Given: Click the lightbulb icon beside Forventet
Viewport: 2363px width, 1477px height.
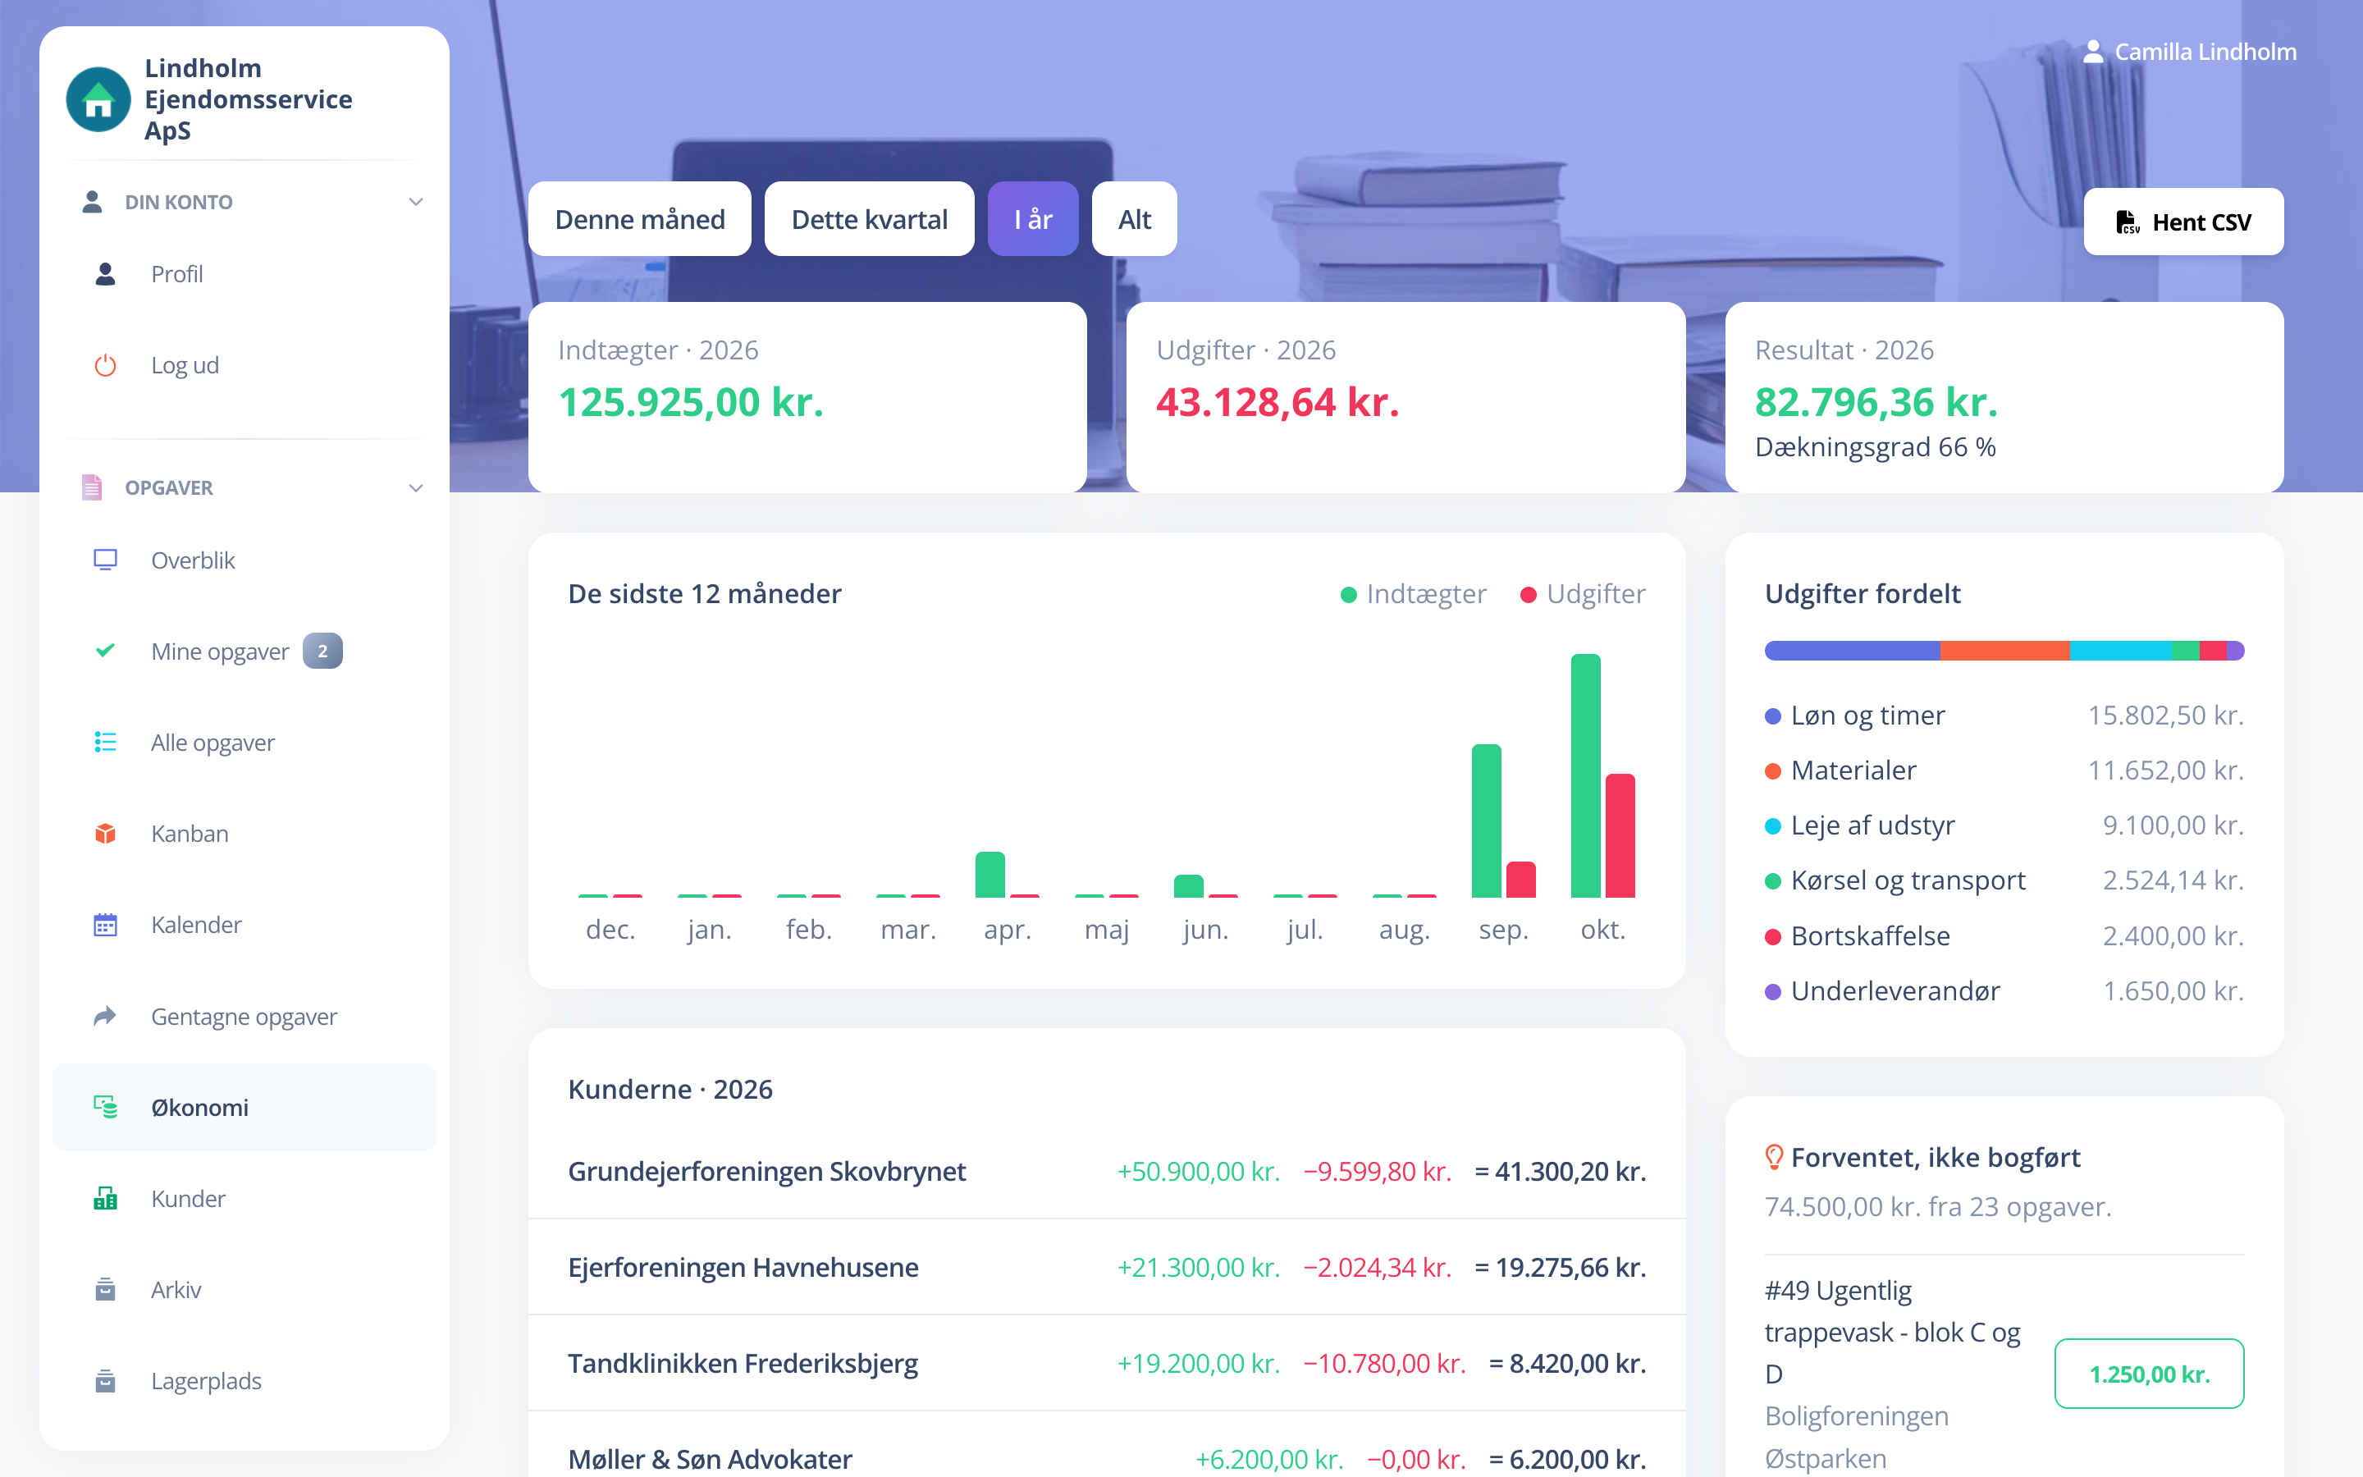Looking at the screenshot, I should (x=1774, y=1158).
